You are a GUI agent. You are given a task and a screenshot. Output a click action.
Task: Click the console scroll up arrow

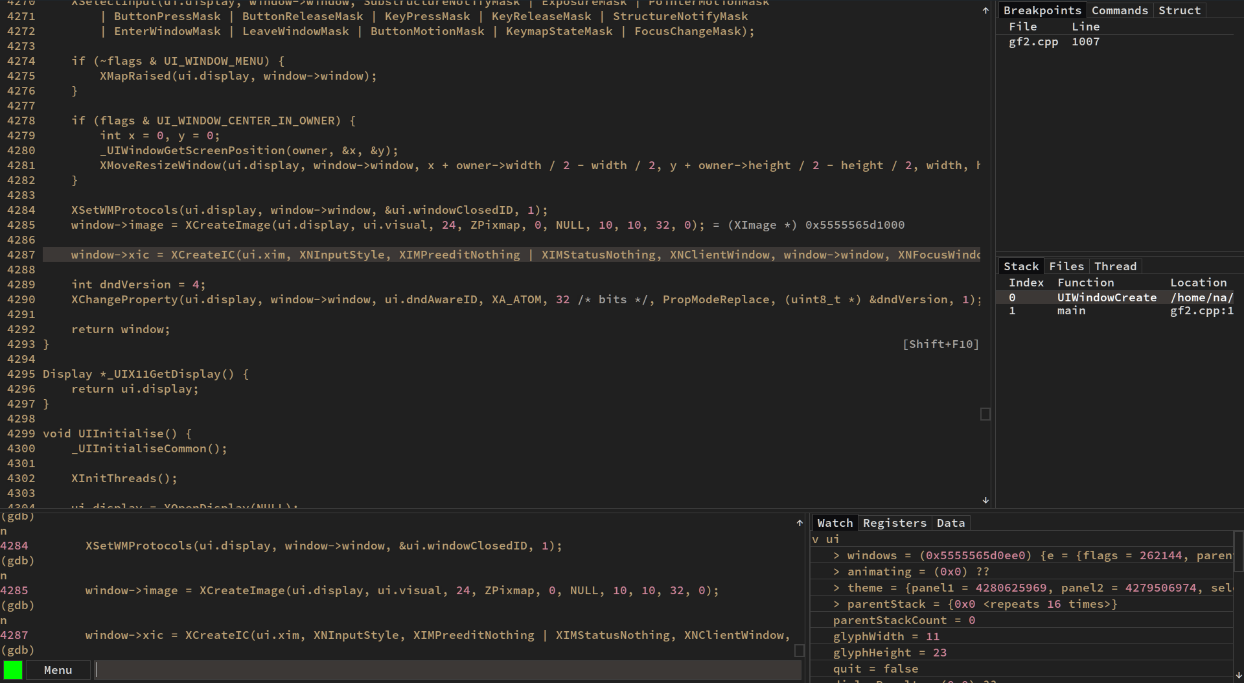800,523
